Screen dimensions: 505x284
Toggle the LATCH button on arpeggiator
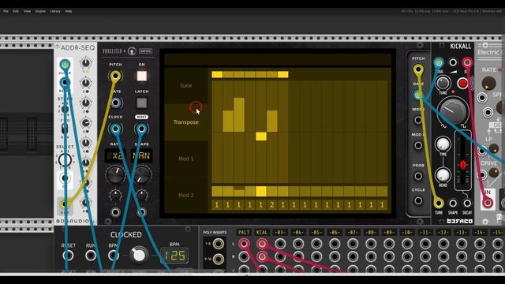tap(142, 103)
